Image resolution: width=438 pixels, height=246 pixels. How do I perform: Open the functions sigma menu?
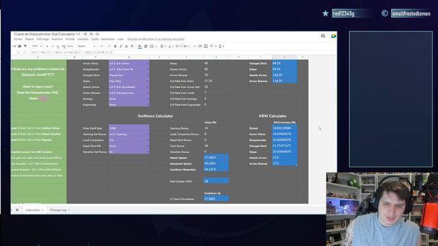point(220,46)
